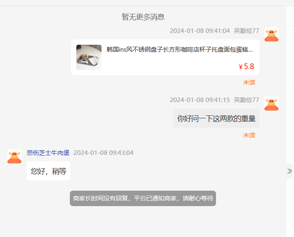Click the timestamp 2024-01-08 09:41:15
294x237 pixels.
coord(200,100)
